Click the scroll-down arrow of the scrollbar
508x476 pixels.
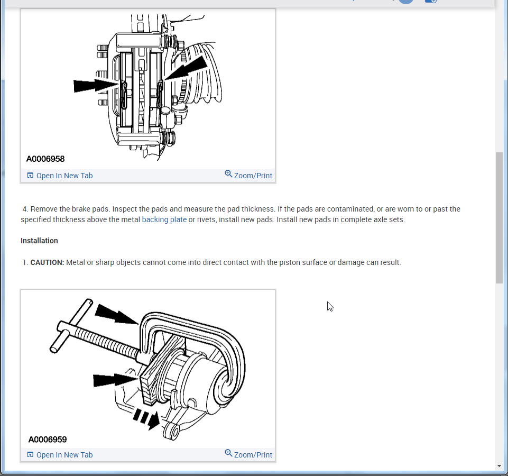click(x=499, y=466)
